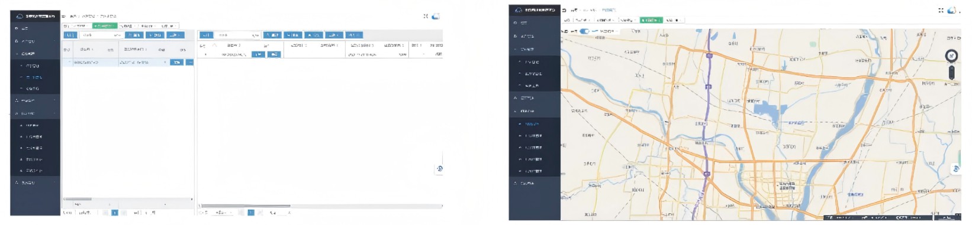972x225 pixels.
Task: Go to page 1 in left list pagination
Action: tap(115, 213)
